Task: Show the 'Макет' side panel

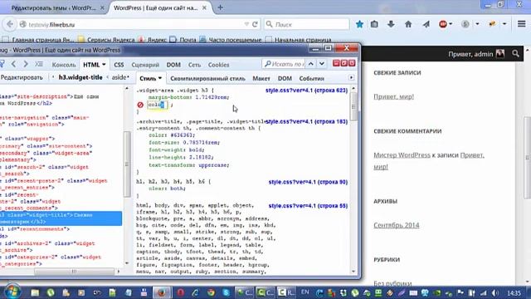Action: coord(261,78)
